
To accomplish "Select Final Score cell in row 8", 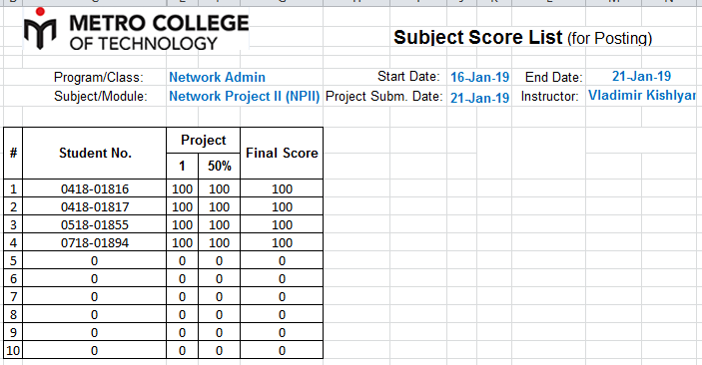I will coord(282,314).
